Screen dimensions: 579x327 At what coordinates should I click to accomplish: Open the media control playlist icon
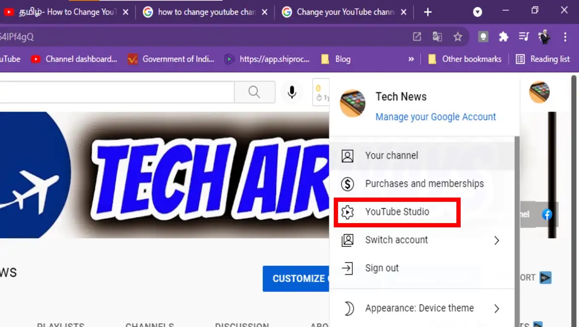[524, 37]
